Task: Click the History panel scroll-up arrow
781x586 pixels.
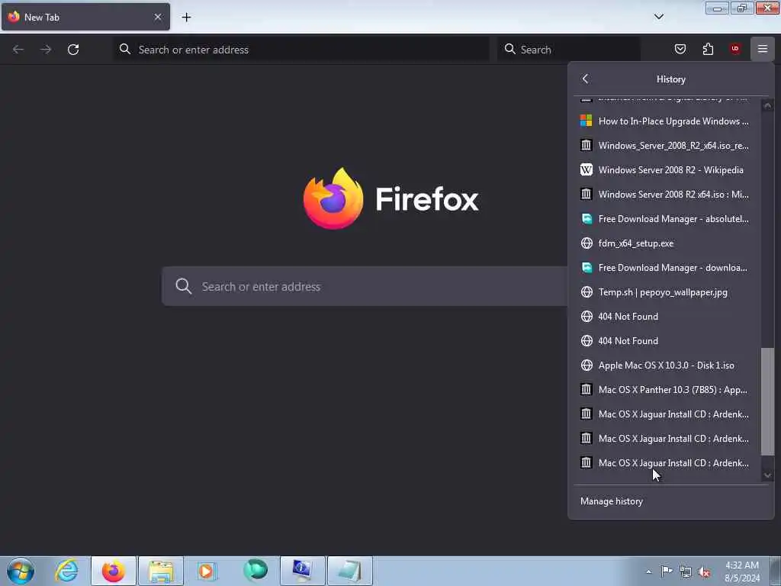Action: click(767, 105)
